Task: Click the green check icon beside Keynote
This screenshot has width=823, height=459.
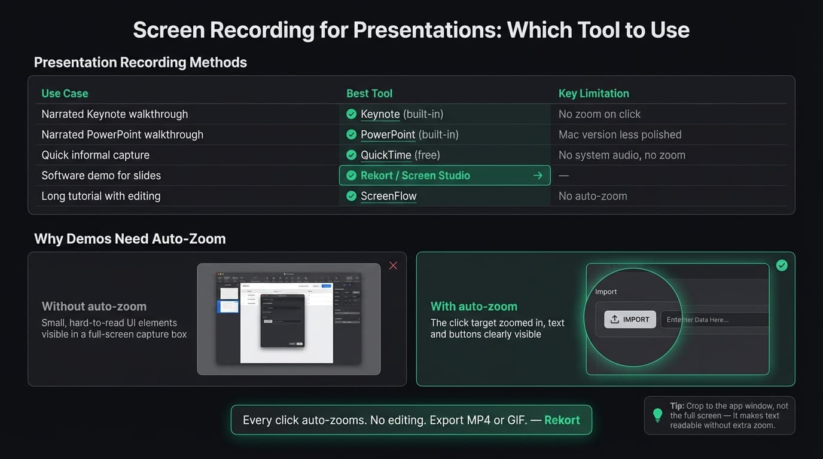Action: 351,114
